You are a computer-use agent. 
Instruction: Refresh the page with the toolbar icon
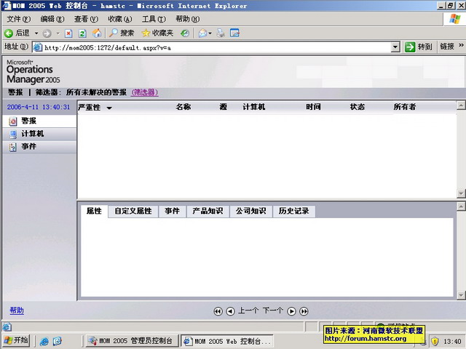coord(82,33)
